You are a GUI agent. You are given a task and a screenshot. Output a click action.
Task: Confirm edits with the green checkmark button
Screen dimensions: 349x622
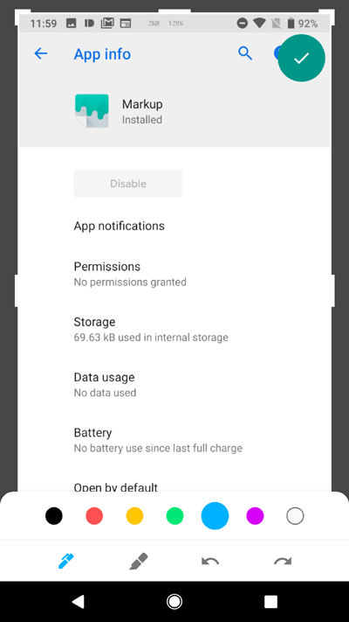click(x=302, y=59)
